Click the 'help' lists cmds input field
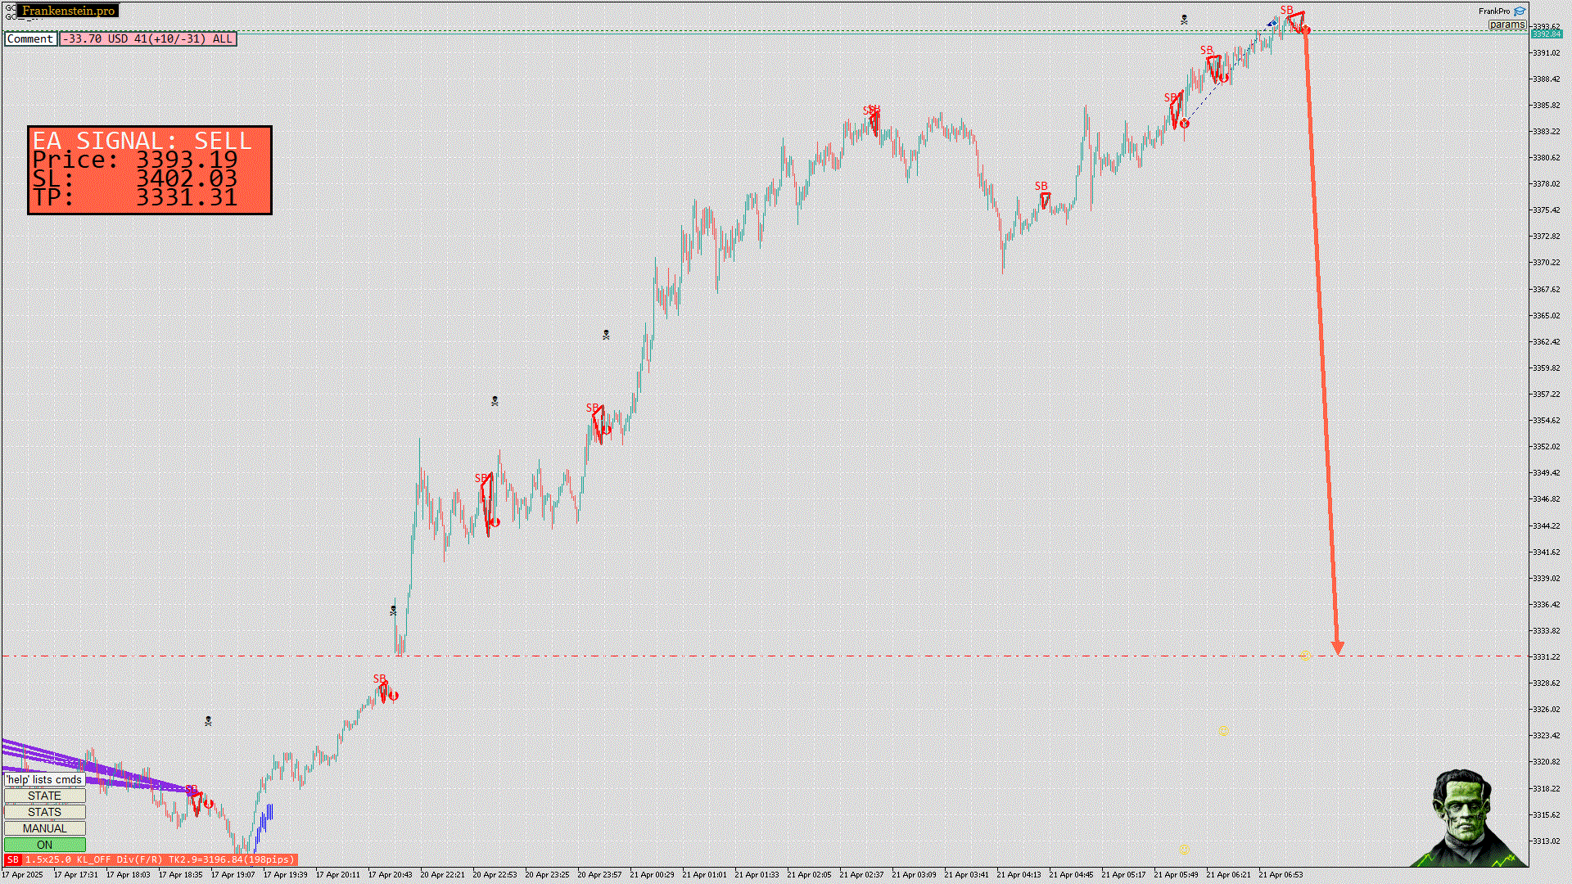1572x884 pixels. click(x=44, y=780)
